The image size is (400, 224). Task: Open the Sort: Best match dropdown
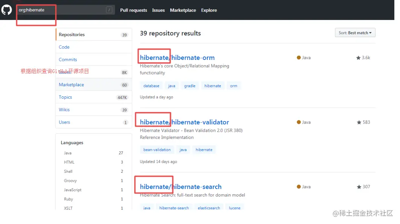point(355,33)
